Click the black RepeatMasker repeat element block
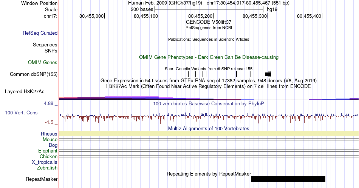Image resolution: width=359 pixels, height=188 pixels. point(288,179)
